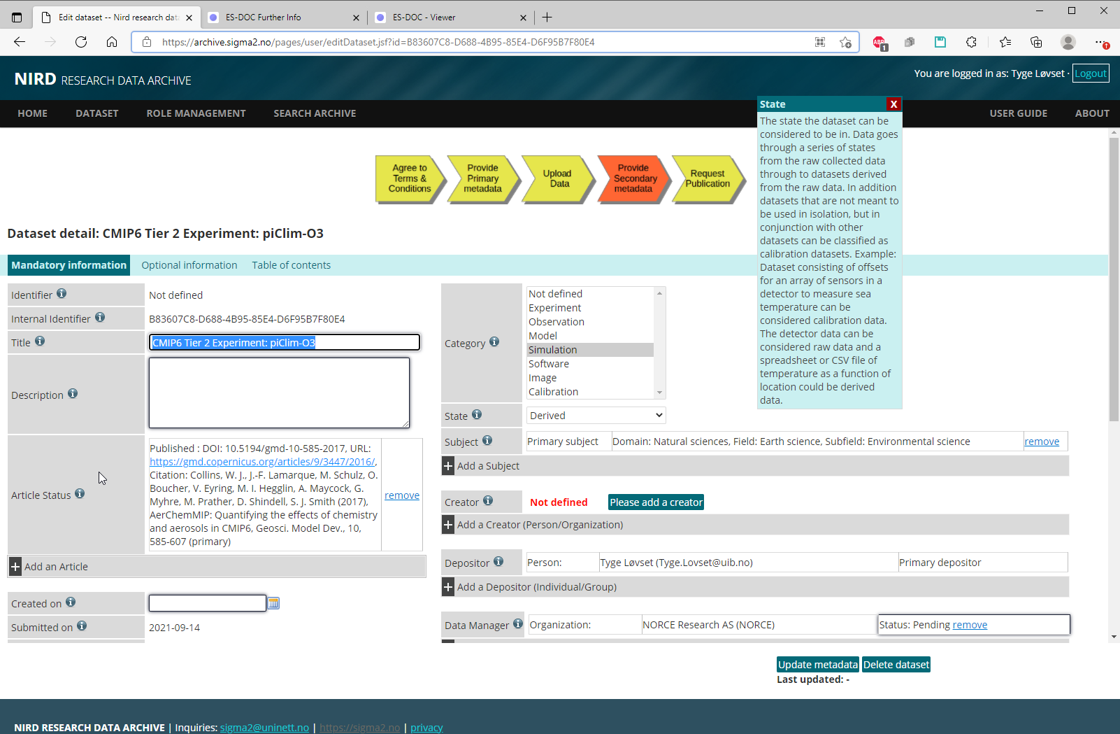Open the Table of contents tab

(x=291, y=265)
